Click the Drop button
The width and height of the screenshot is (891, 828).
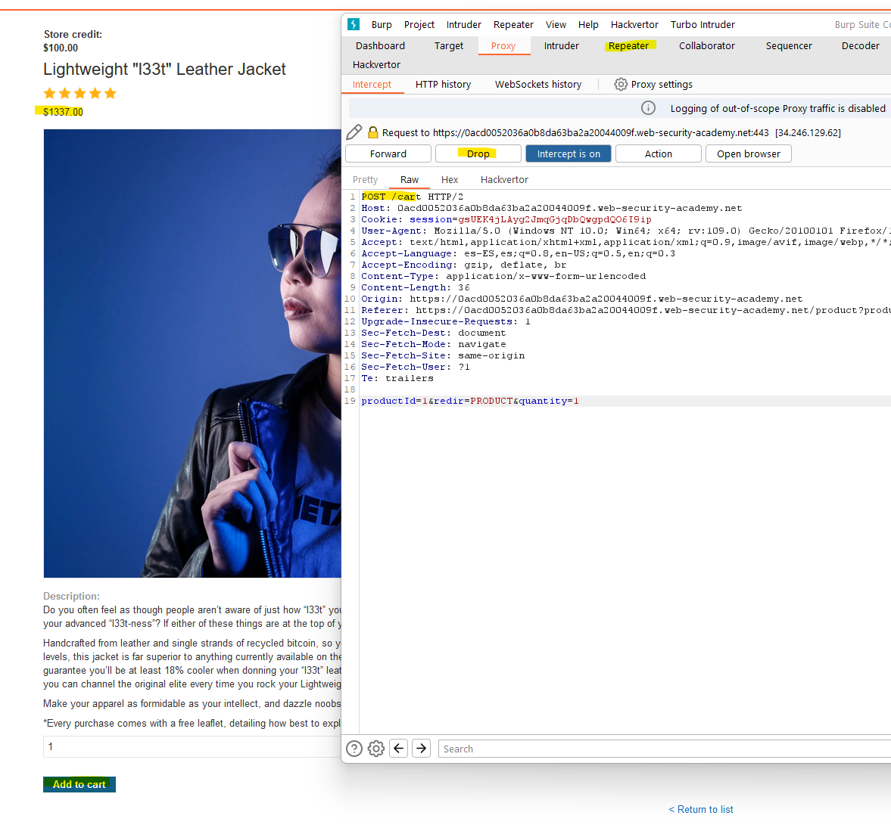[x=478, y=154]
